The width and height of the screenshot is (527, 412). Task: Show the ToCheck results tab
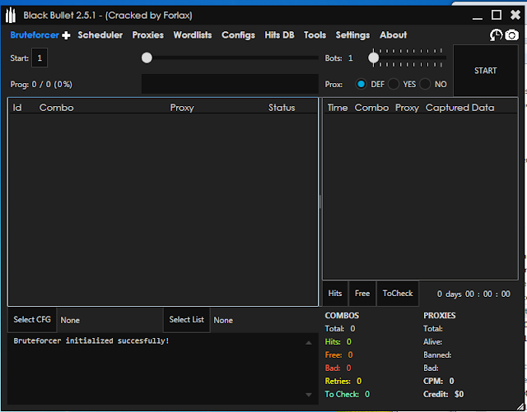coord(398,294)
